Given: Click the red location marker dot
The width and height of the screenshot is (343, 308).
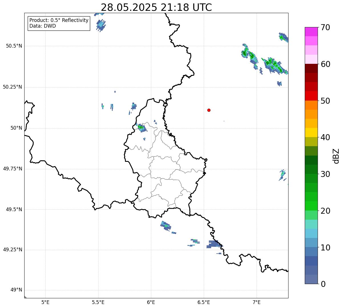Looking at the screenshot, I should pyautogui.click(x=209, y=110).
